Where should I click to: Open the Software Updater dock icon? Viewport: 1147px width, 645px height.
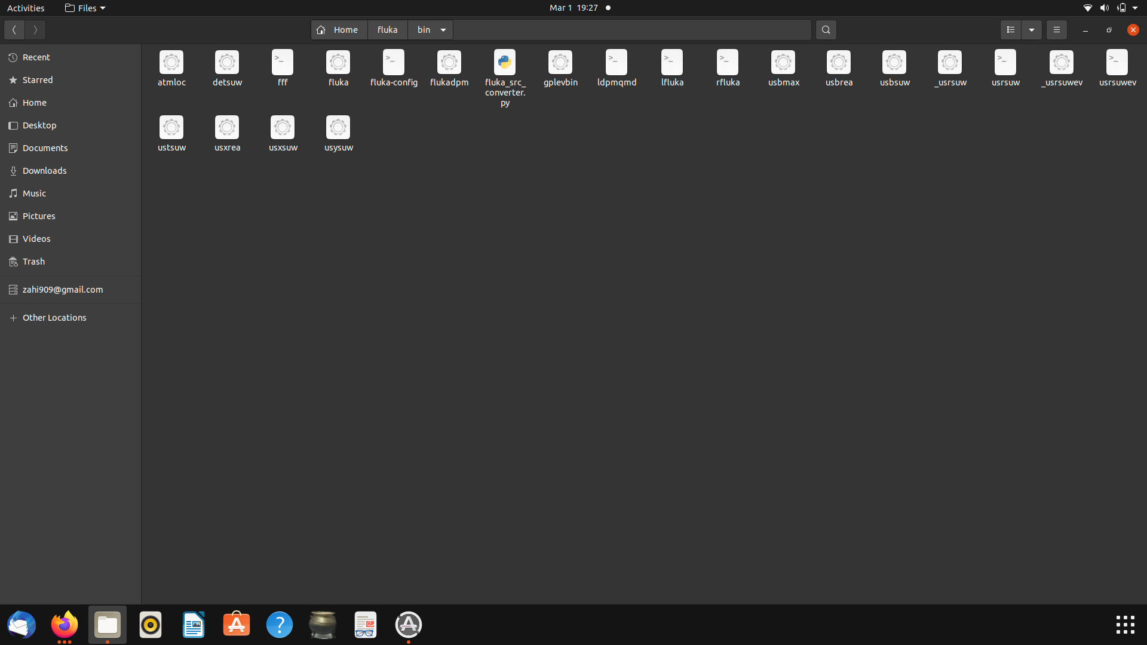click(409, 625)
